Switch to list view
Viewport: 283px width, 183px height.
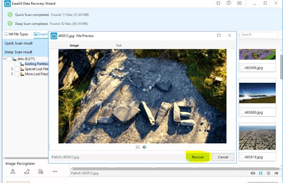268,173
